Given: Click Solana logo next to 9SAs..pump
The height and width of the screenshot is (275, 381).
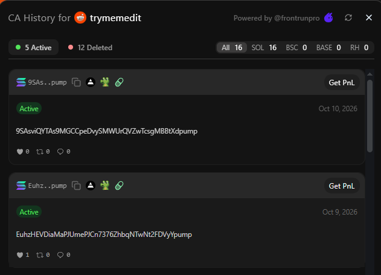Looking at the screenshot, I should (x=21, y=82).
